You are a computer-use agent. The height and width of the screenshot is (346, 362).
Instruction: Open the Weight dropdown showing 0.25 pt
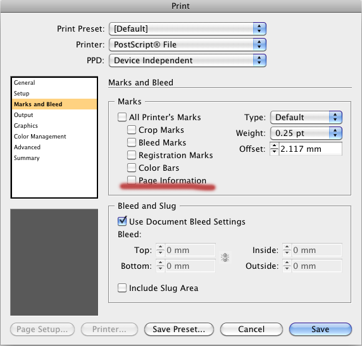[x=306, y=133]
